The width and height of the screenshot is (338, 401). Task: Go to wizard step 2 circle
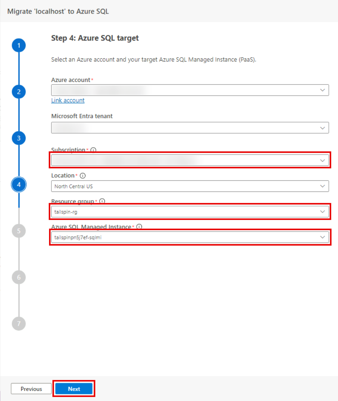point(19,92)
